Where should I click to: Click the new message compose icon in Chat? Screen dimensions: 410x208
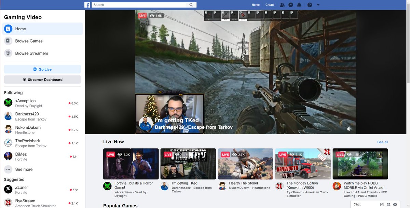coord(382,204)
